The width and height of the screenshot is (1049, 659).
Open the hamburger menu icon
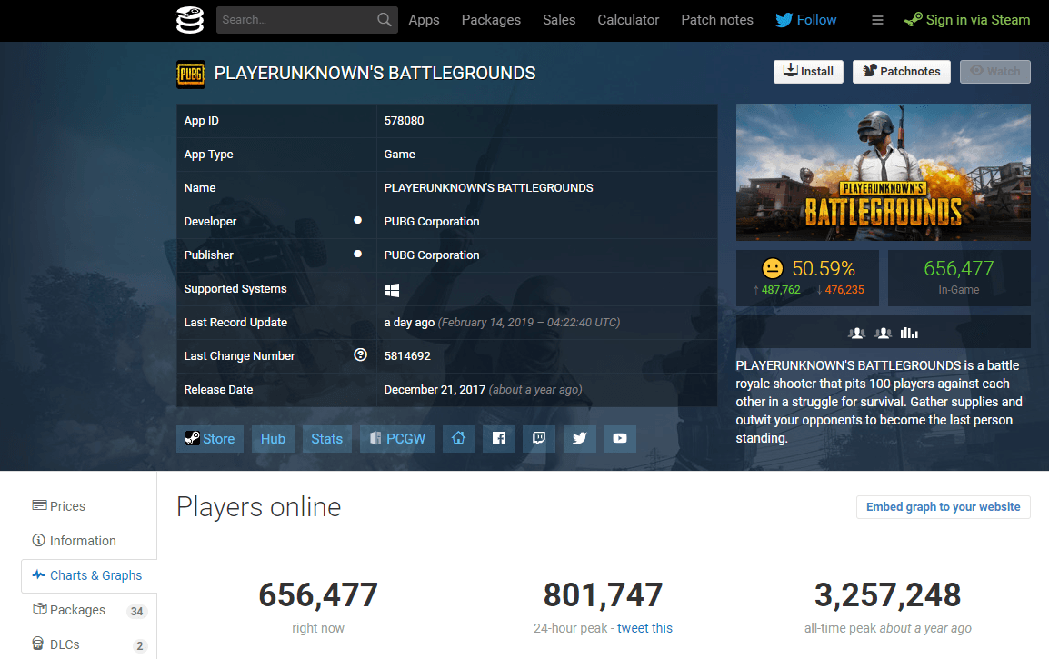pos(878,20)
